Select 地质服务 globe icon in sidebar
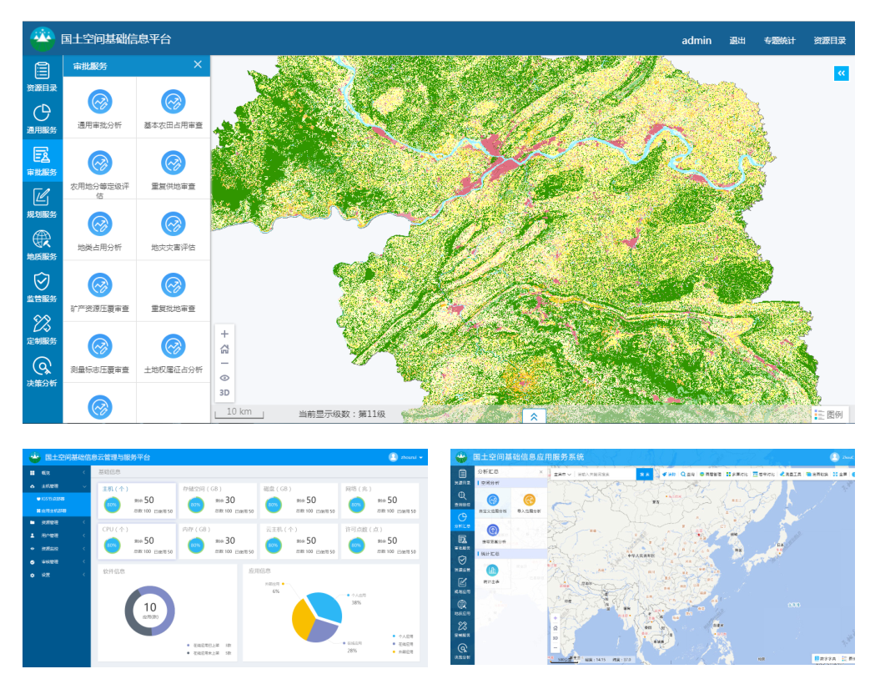The image size is (880, 689). [42, 245]
